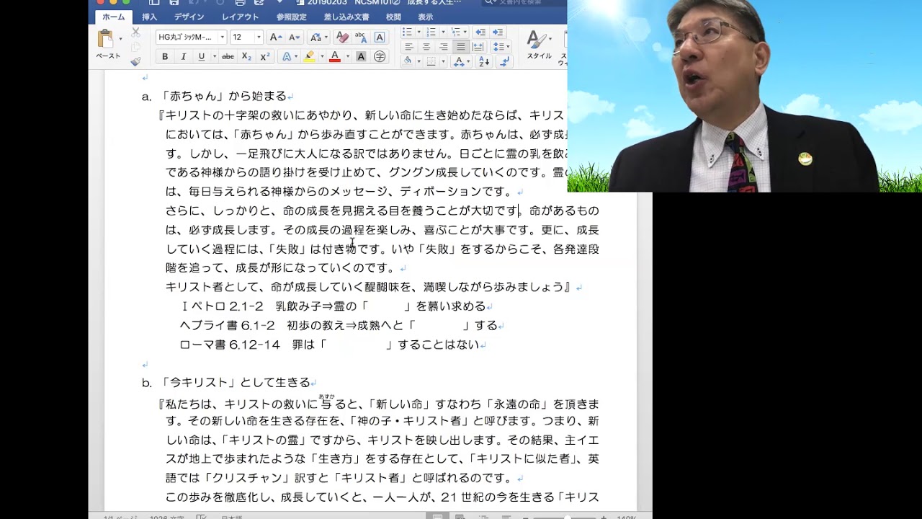Apply superscript formatting

coord(264,56)
